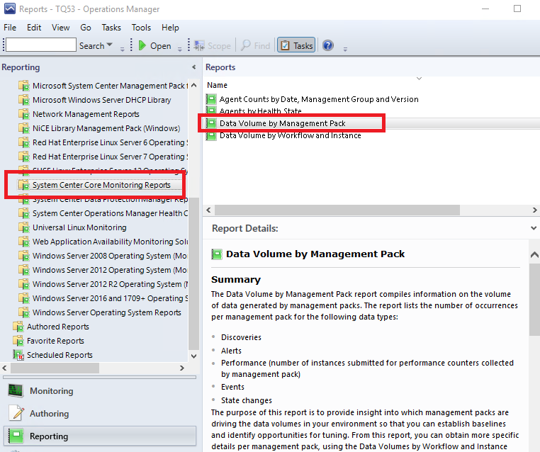Click report list horizontal scroll left arrow

click(208, 210)
